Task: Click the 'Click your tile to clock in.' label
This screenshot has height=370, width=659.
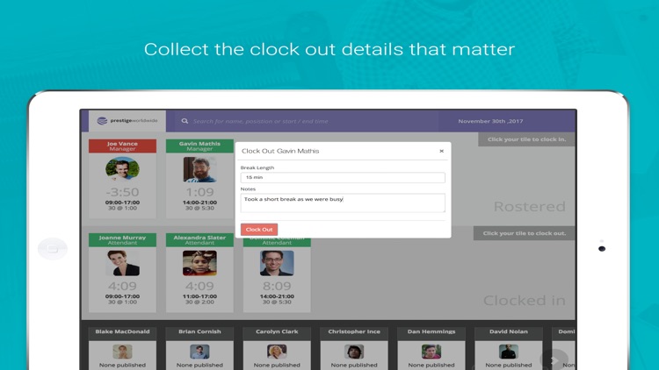Action: (x=526, y=139)
